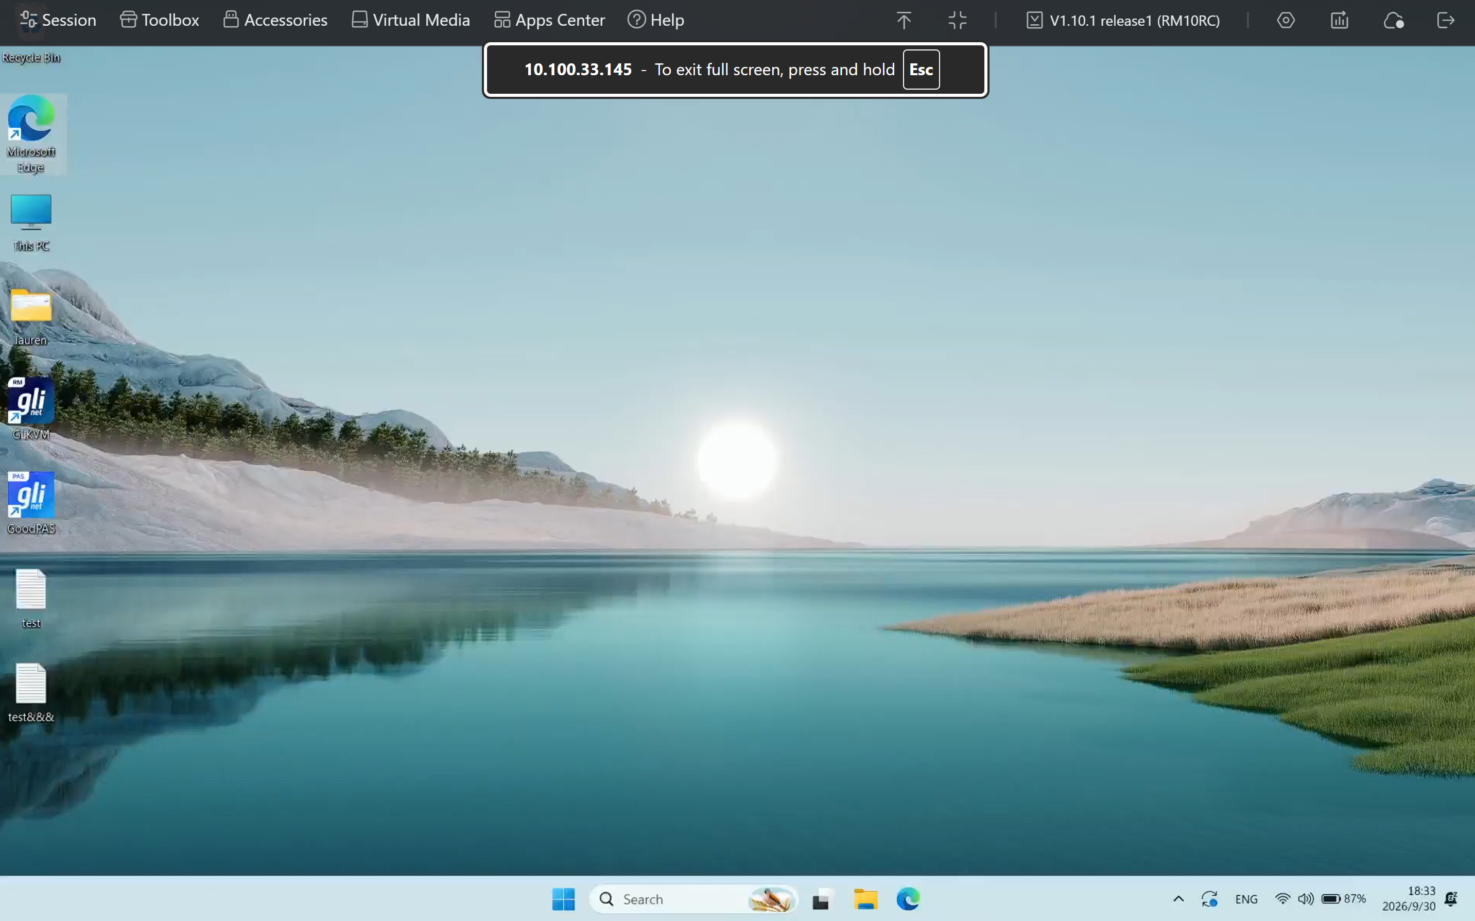Image resolution: width=1475 pixels, height=921 pixels.
Task: Click the ENG language indicator
Action: (x=1246, y=899)
